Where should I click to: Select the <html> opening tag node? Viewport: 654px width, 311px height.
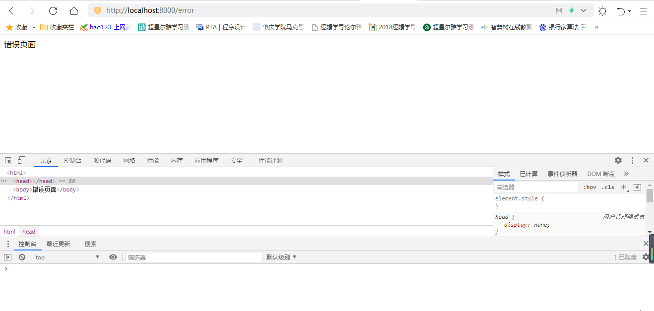(x=16, y=173)
